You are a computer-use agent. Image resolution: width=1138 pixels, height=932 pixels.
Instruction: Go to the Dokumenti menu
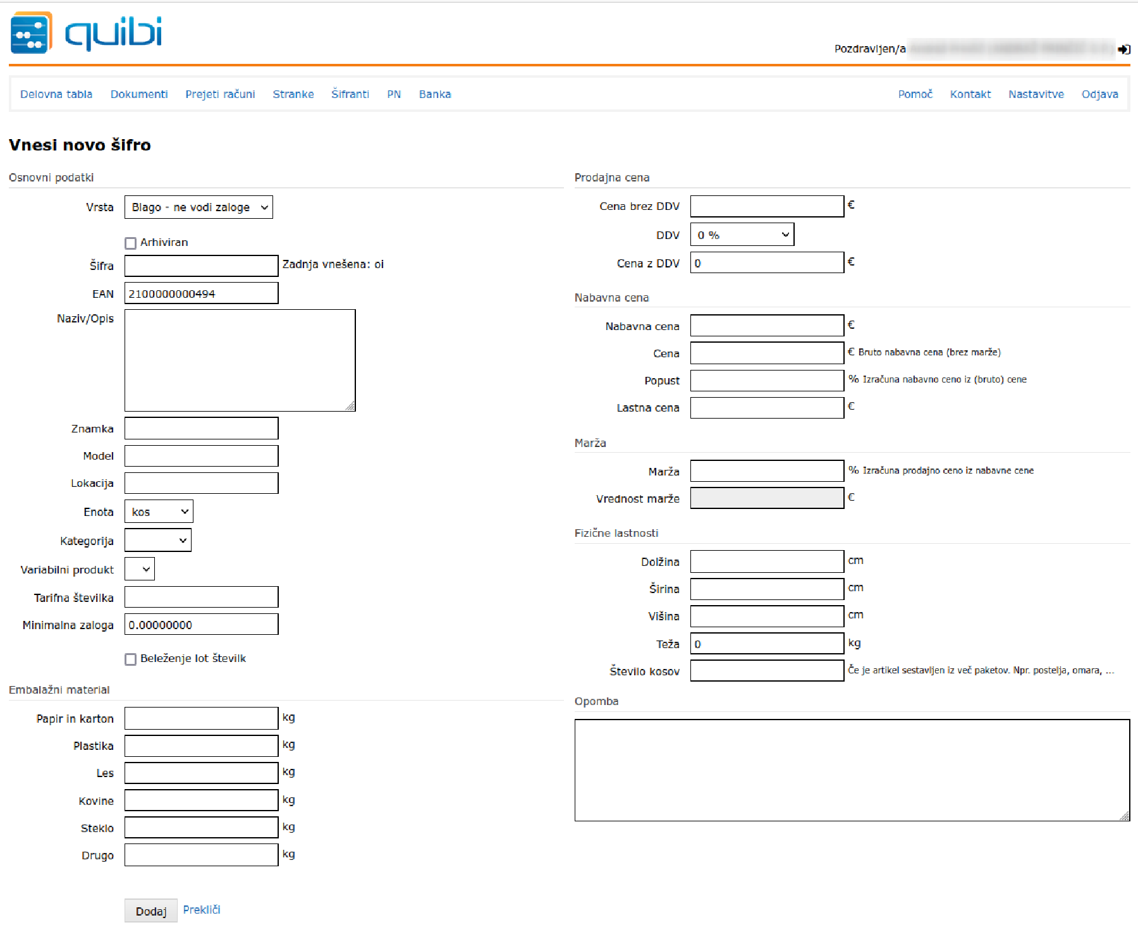(x=139, y=94)
